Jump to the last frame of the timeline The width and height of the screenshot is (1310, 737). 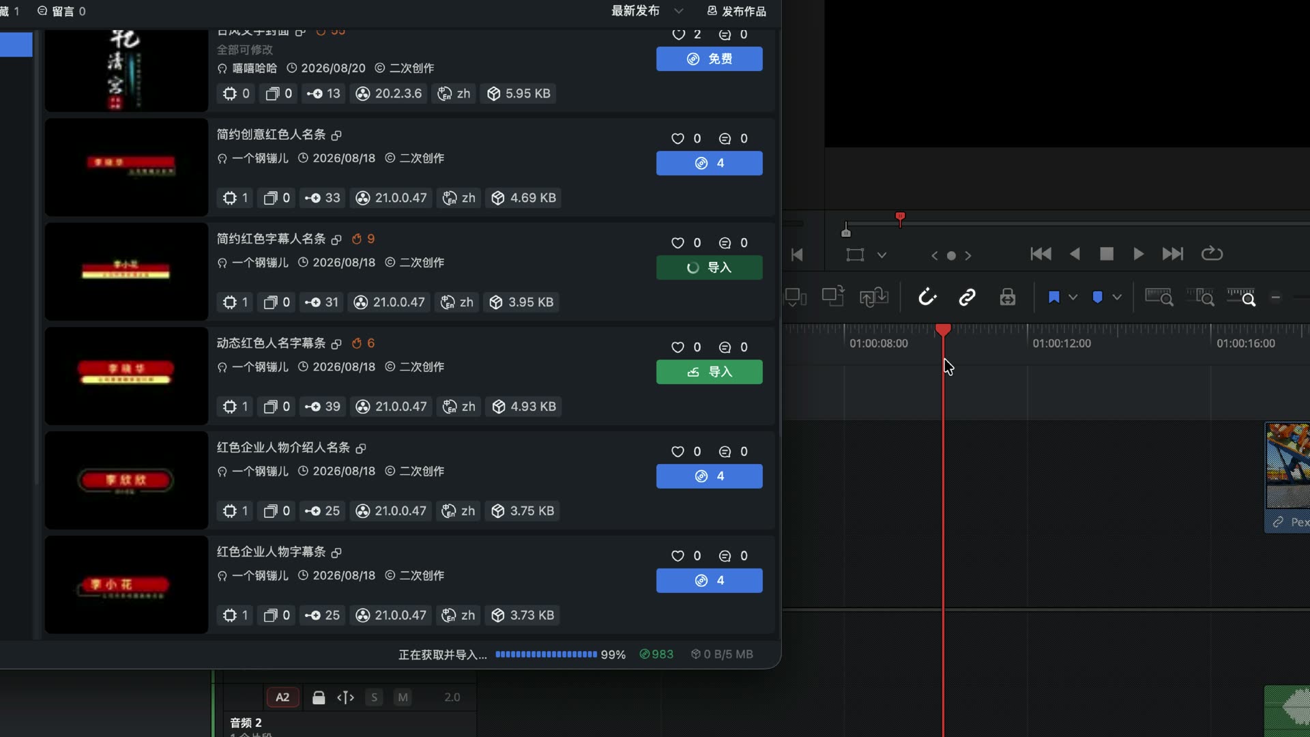[1173, 255]
